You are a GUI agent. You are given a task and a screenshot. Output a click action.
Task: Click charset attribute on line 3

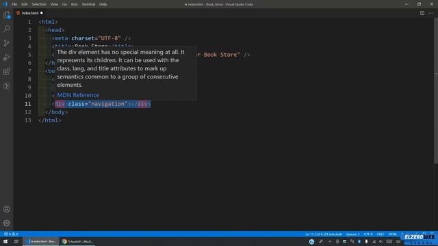tap(83, 38)
